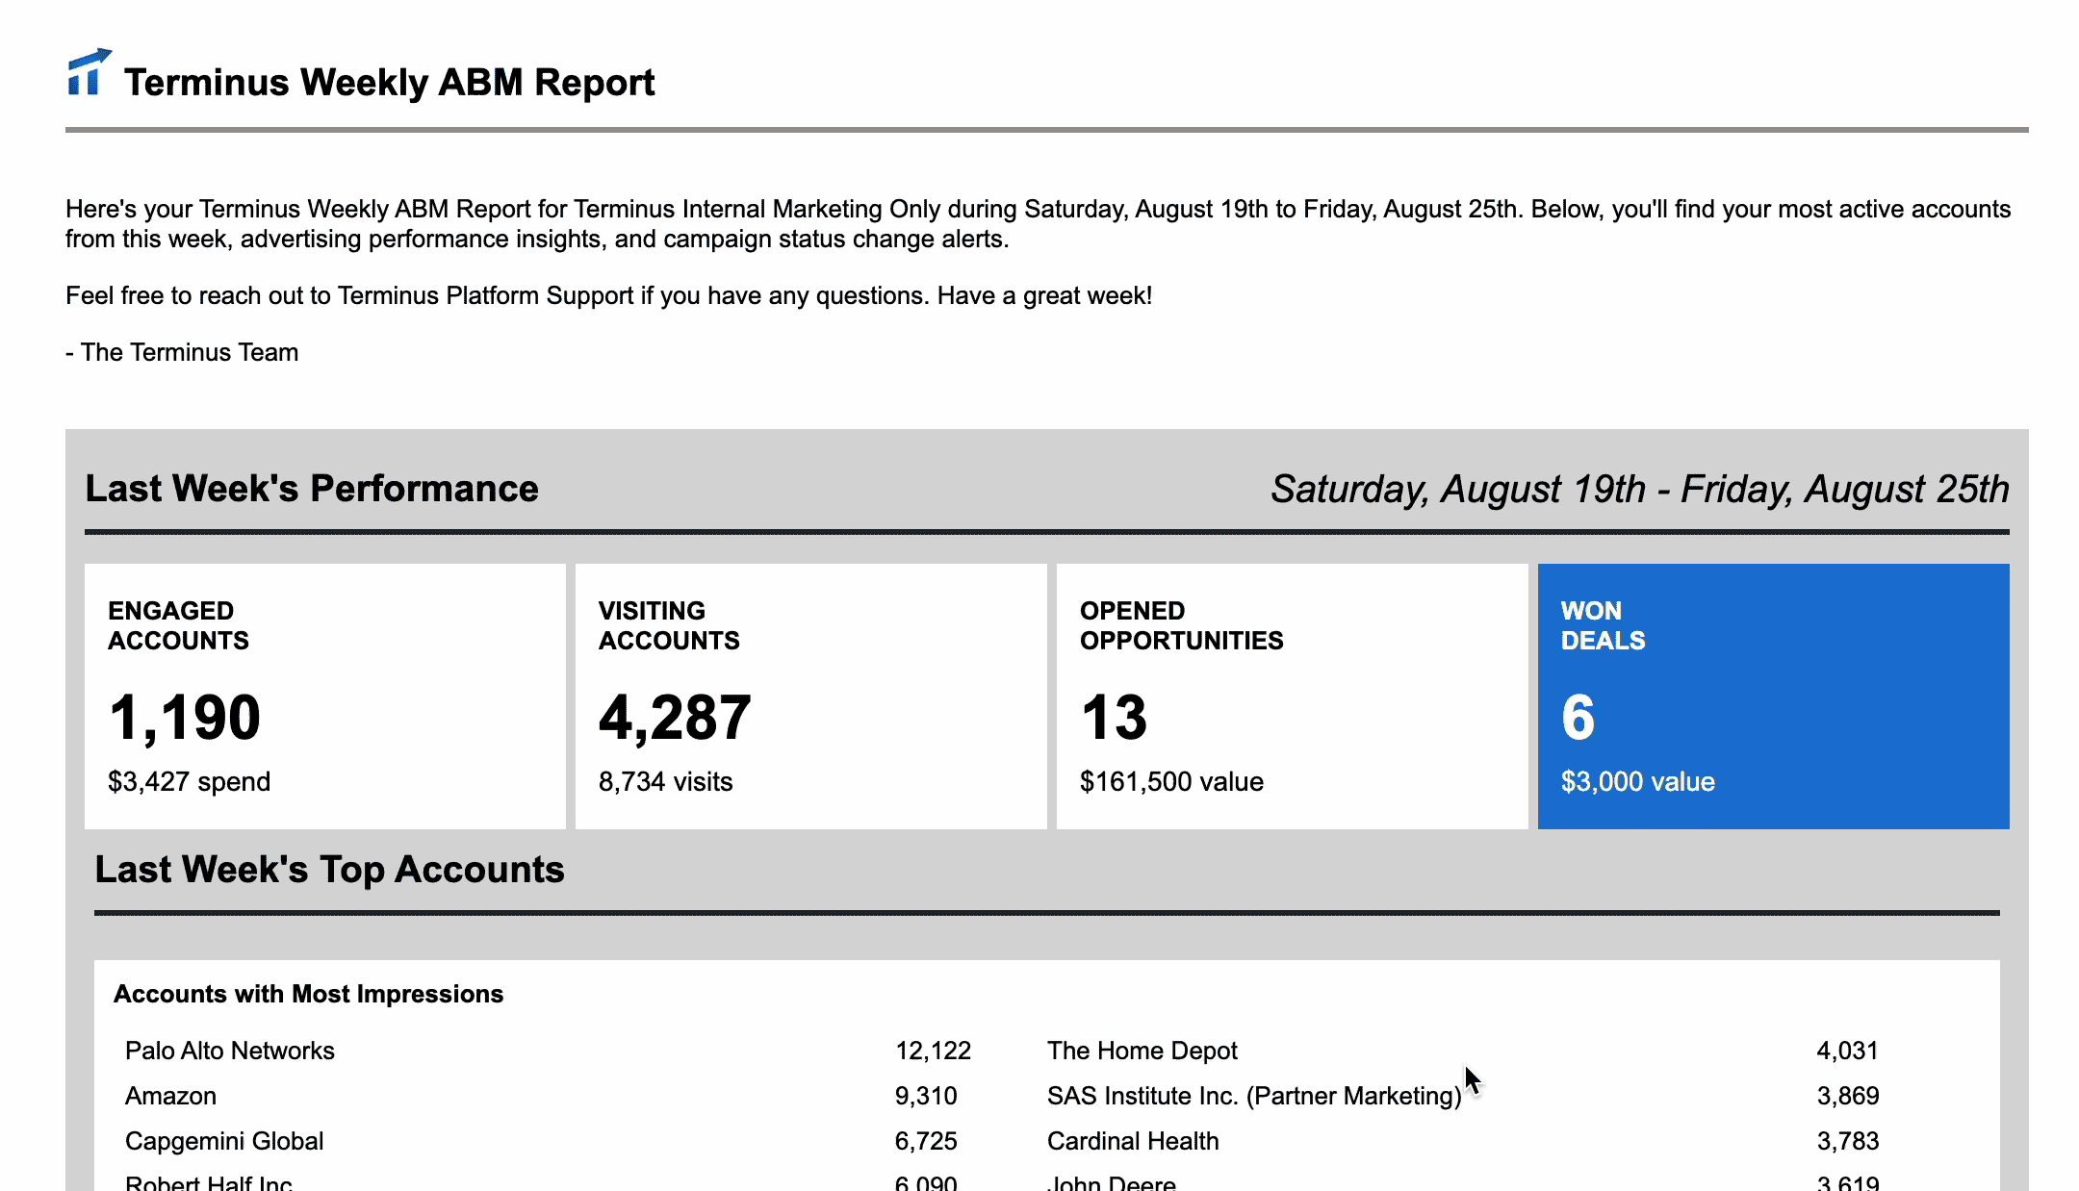Click the $161,500 value text
The height and width of the screenshot is (1191, 2079).
click(x=1171, y=781)
